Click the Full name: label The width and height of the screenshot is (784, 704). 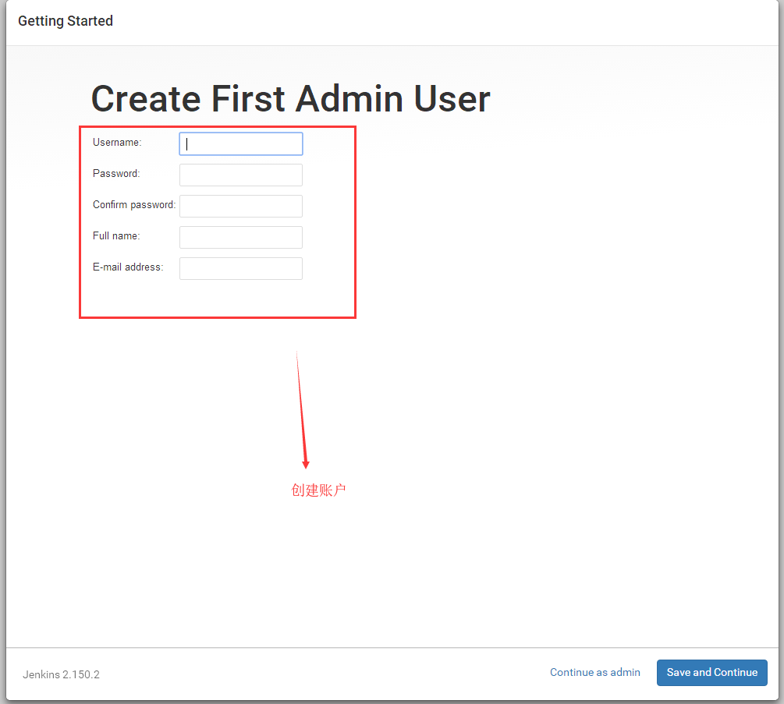[x=116, y=235]
